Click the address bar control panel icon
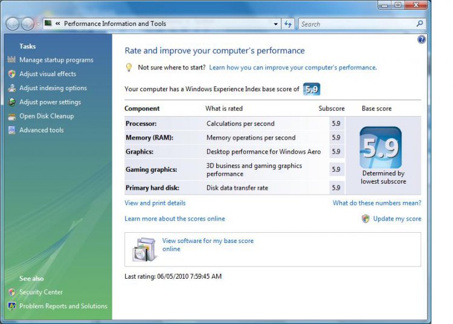Viewport: 453px width, 324px height. [48, 23]
